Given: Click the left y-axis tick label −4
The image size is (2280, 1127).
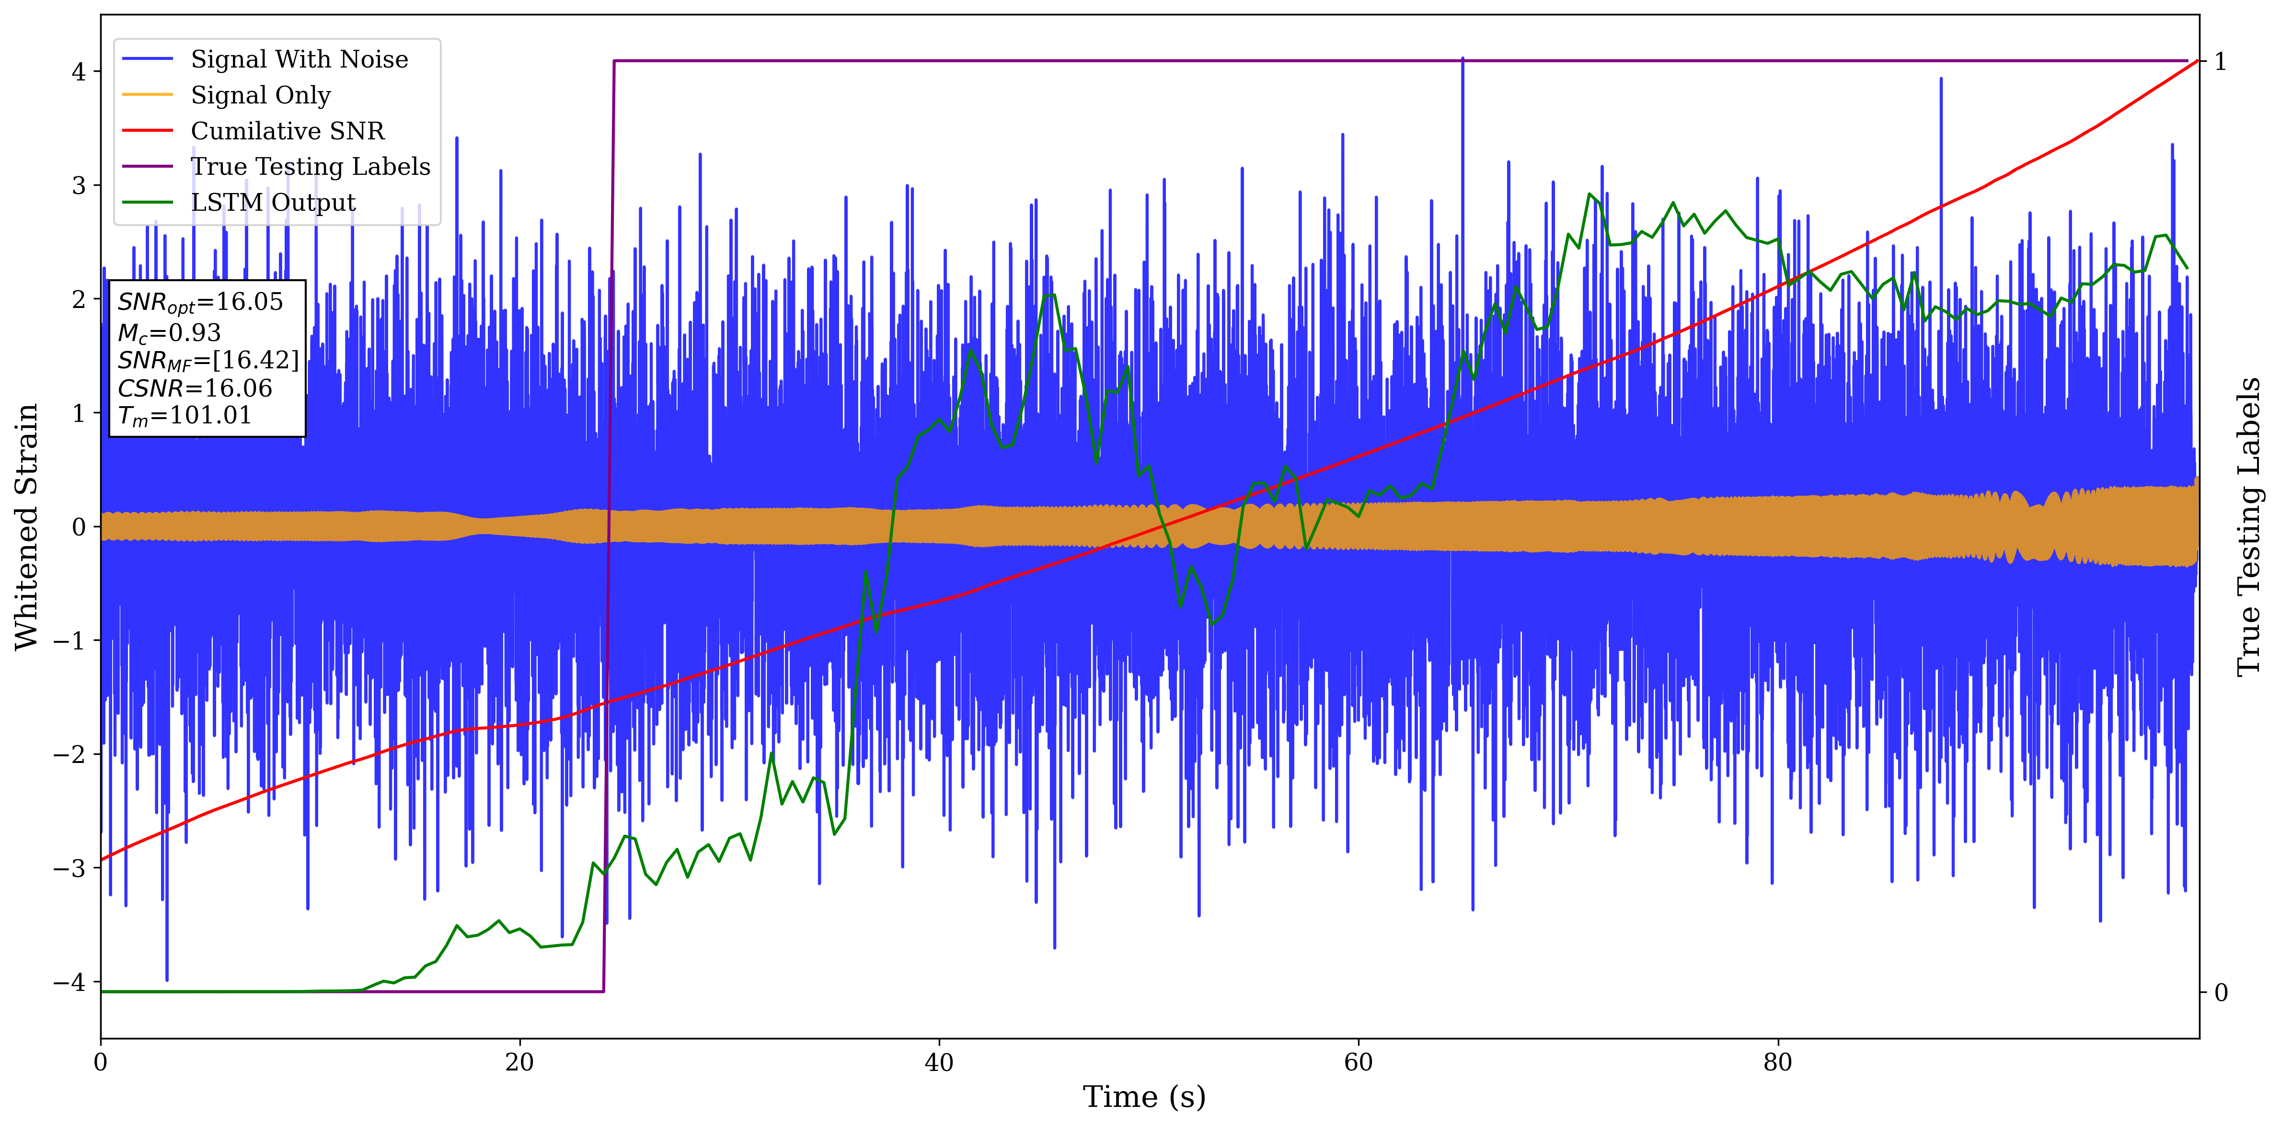Looking at the screenshot, I should coord(69,982).
